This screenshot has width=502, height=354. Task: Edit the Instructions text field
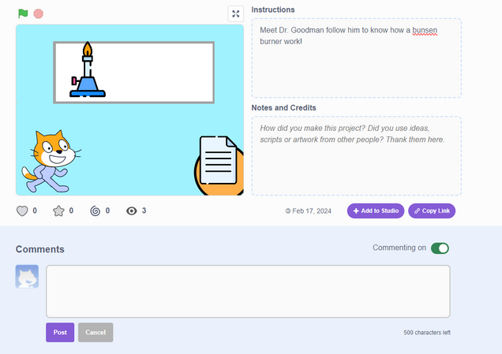pos(356,58)
